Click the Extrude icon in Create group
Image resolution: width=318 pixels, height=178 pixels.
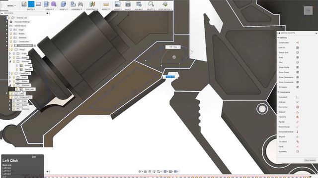coord(46,4)
